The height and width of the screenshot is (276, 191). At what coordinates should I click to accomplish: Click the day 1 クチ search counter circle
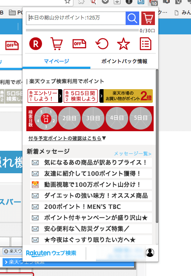(x=46, y=118)
